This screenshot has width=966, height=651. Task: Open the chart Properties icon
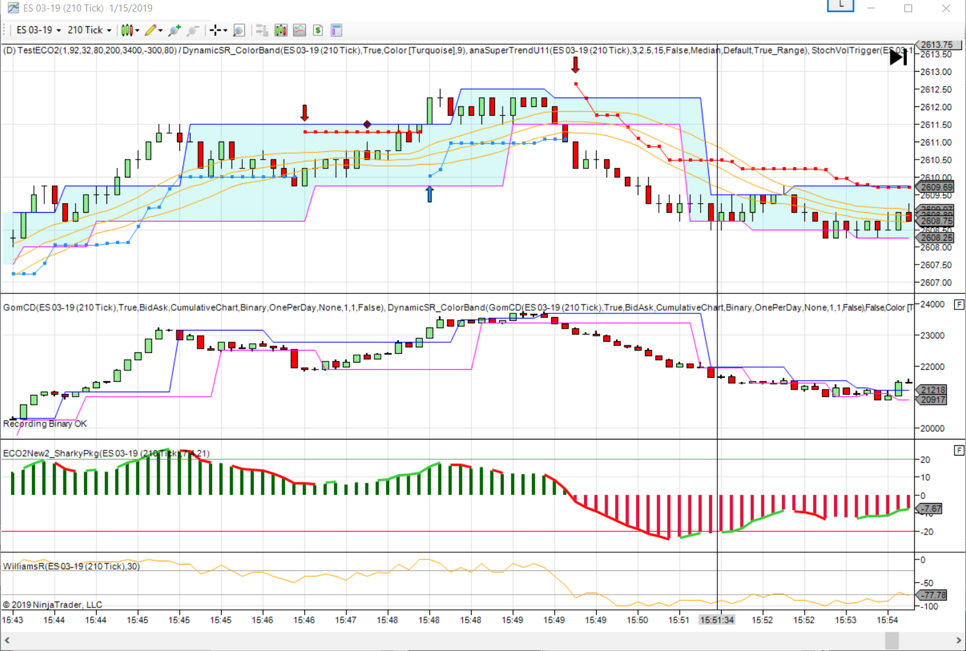click(337, 30)
